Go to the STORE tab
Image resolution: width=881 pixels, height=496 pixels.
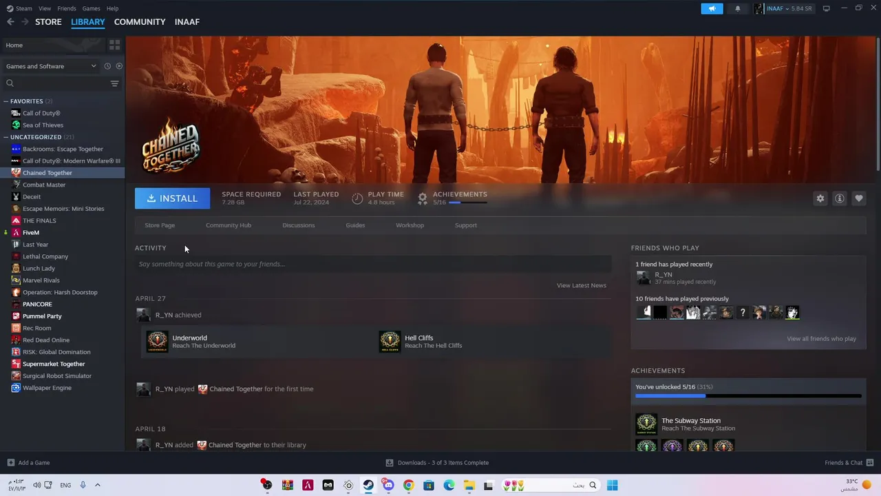[48, 22]
